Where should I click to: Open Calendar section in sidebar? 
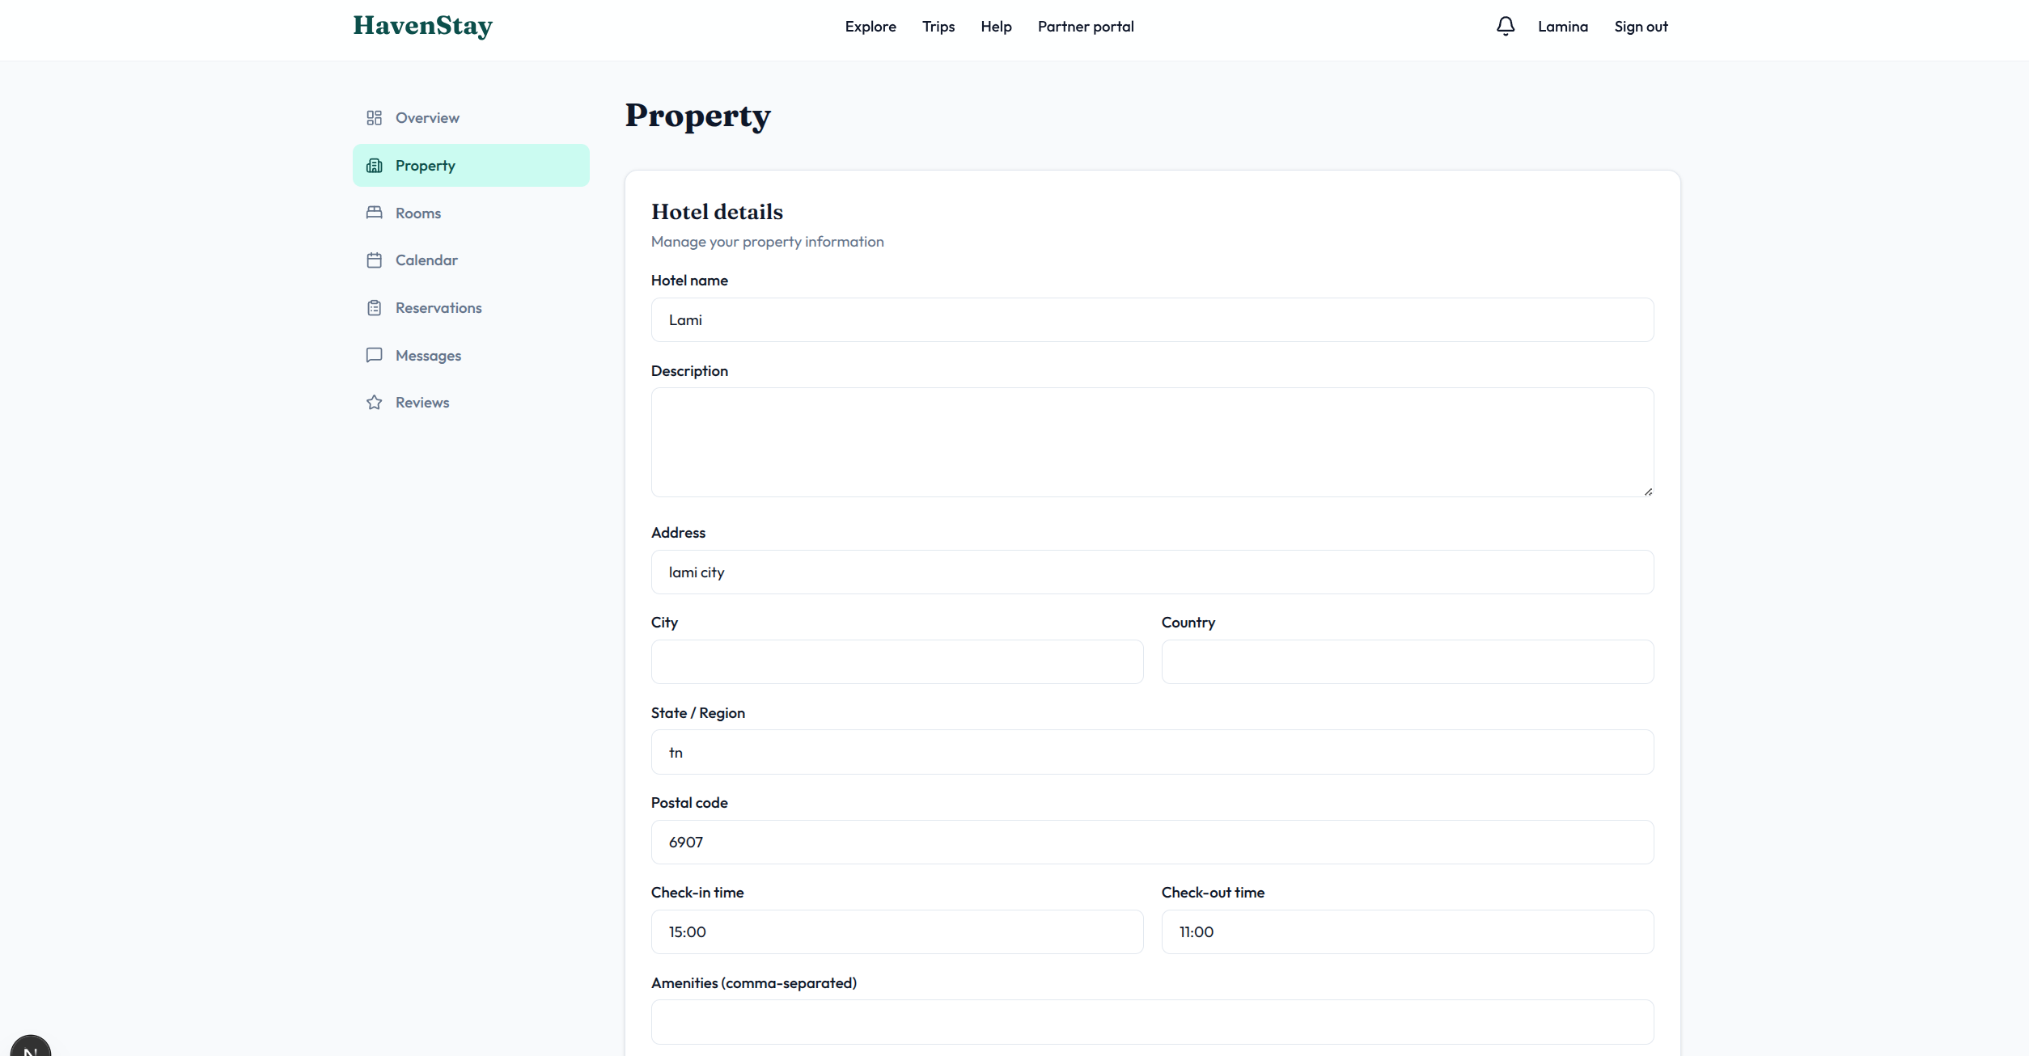point(471,260)
